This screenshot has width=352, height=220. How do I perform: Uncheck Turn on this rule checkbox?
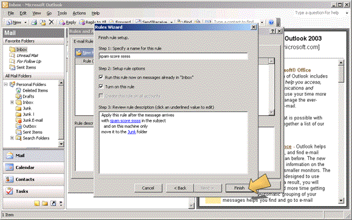point(101,87)
